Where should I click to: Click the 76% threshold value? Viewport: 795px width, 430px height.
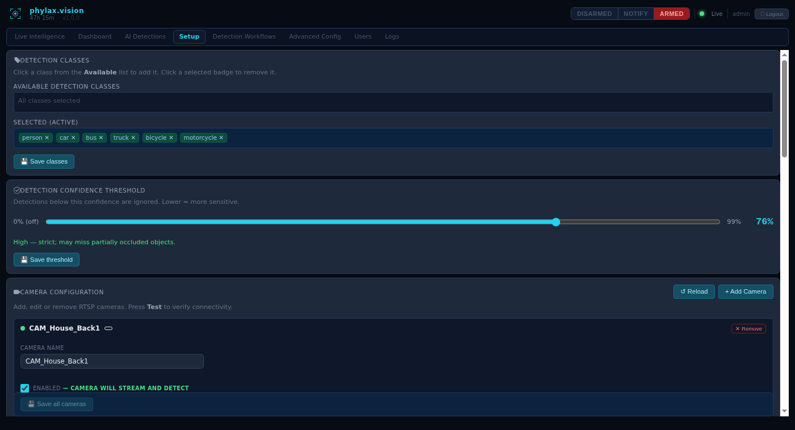764,222
